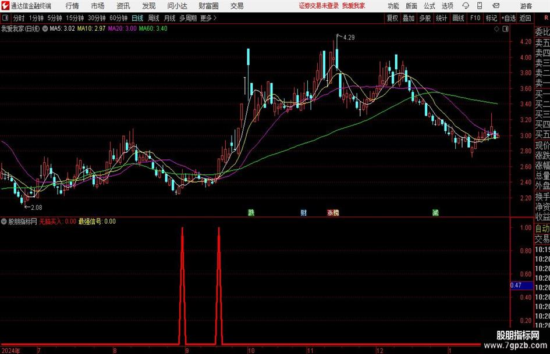Switch to the 30分钟 period tab

tap(97, 18)
